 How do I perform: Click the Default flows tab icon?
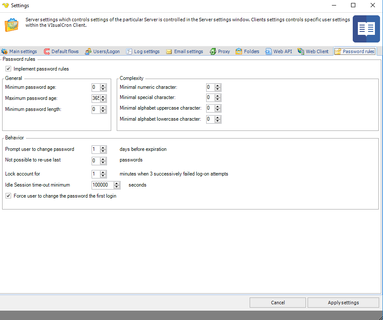click(46, 51)
